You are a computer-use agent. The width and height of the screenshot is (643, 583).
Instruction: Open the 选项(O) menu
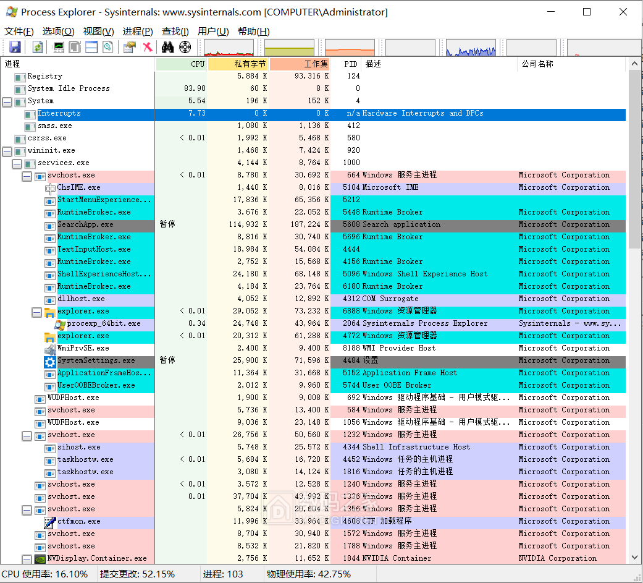[x=58, y=32]
